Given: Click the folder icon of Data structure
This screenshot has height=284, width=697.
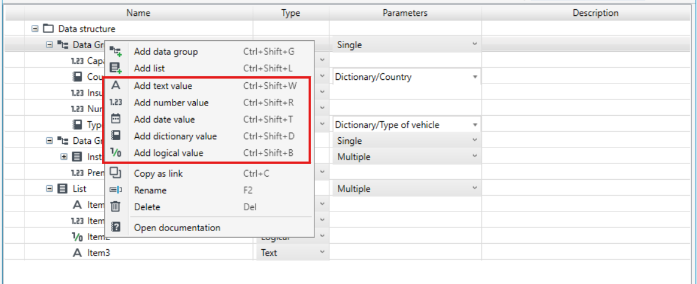Looking at the screenshot, I should pyautogui.click(x=48, y=29).
